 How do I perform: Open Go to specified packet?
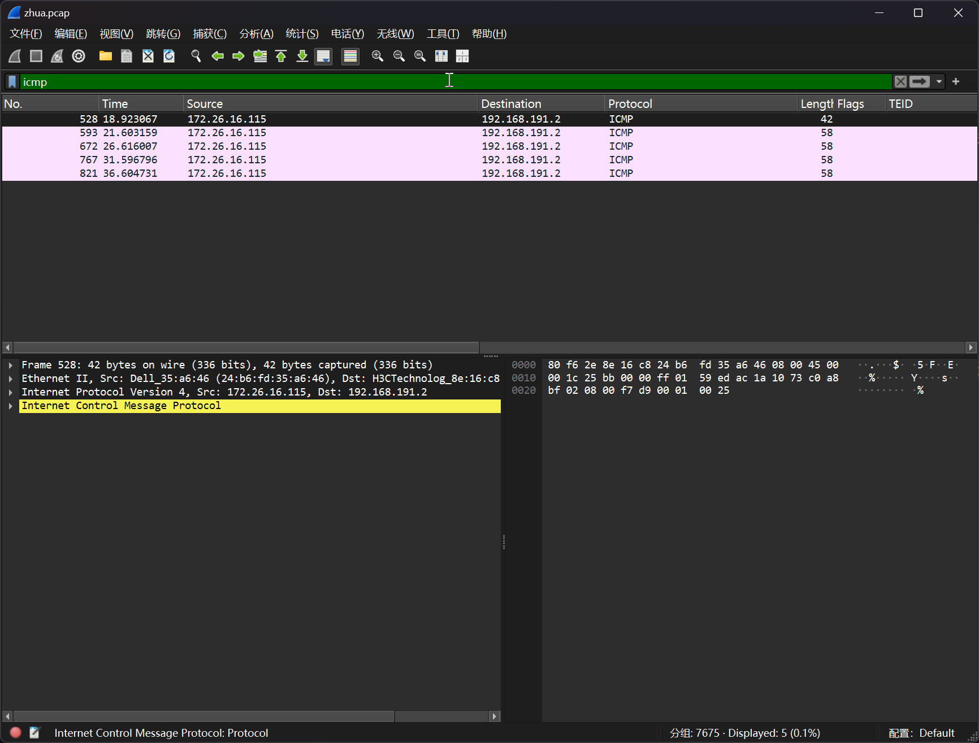pyautogui.click(x=260, y=56)
